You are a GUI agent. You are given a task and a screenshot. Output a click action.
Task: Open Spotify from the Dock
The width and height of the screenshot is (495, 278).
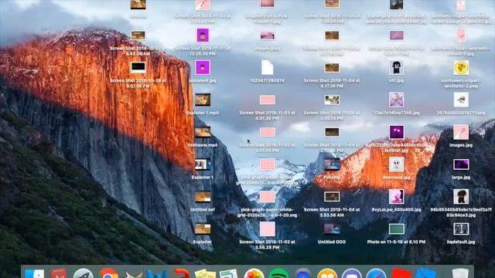pos(278,273)
